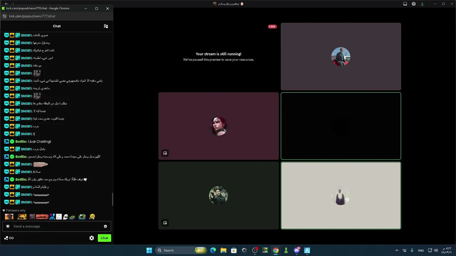Select the red-haired avatar video tile
Image resolution: width=456 pixels, height=256 pixels.
pyautogui.click(x=218, y=126)
